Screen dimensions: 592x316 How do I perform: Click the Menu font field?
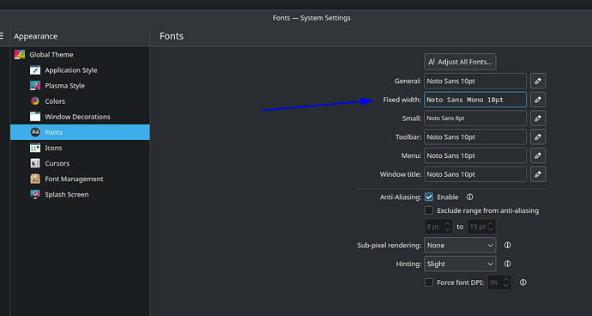point(475,155)
